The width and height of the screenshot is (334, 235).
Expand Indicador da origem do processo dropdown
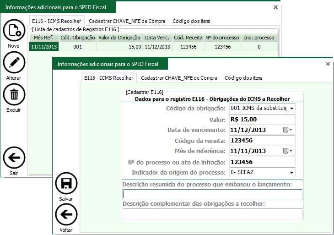pyautogui.click(x=291, y=173)
